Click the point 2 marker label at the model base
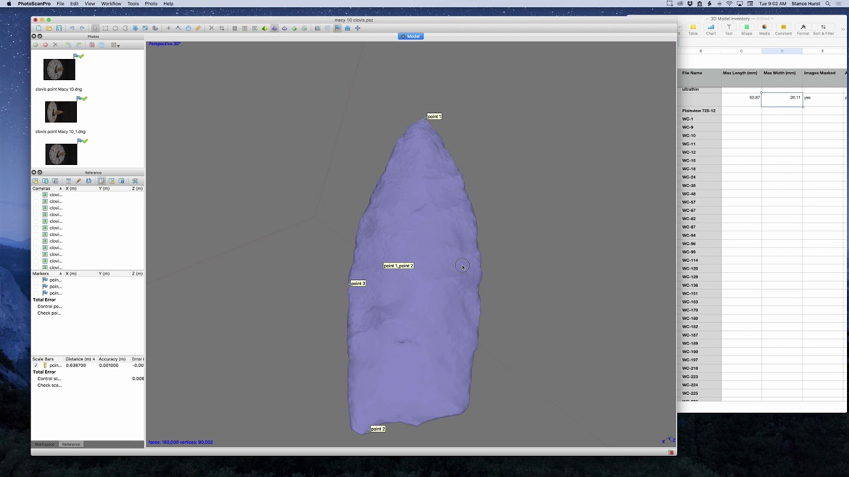This screenshot has width=849, height=477. (x=378, y=429)
